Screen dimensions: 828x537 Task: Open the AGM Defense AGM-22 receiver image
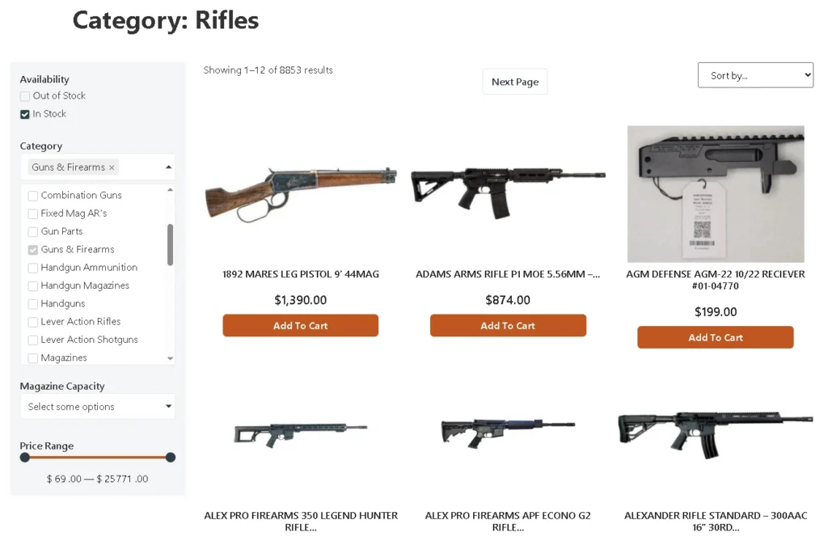(x=716, y=194)
